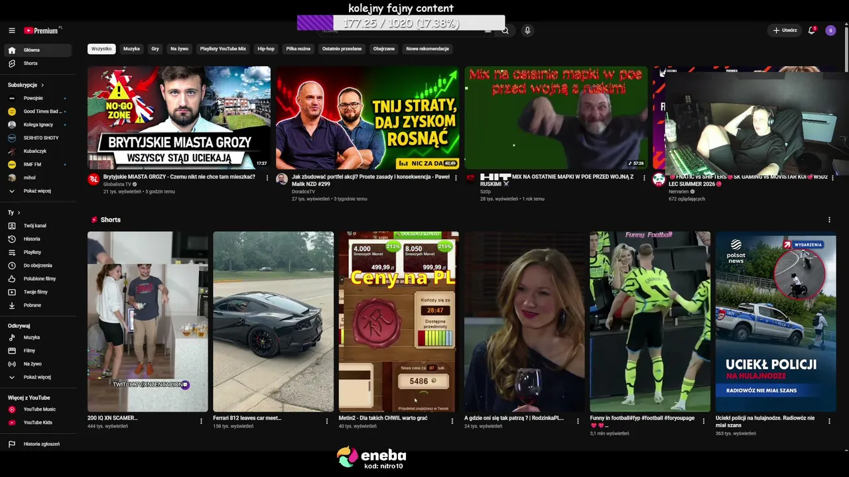The width and height of the screenshot is (849, 477).
Task: Open options for Metin2 short
Action: point(452,421)
